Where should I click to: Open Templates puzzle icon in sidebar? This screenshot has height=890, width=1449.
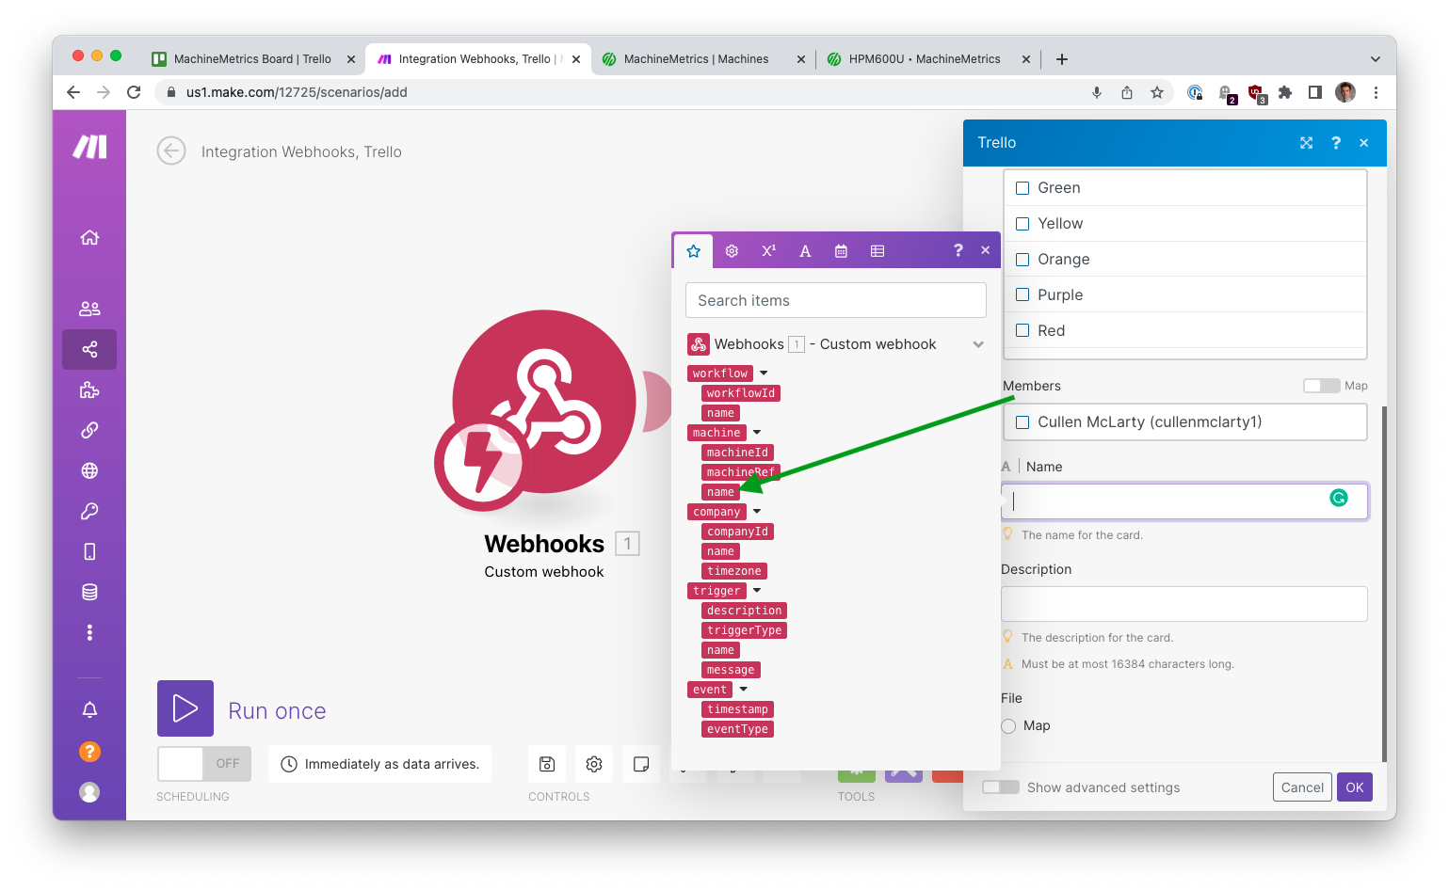(89, 389)
